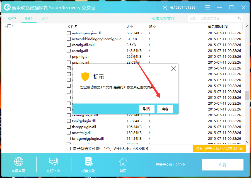Open the user account icon
251x178 pixels.
point(165,7)
